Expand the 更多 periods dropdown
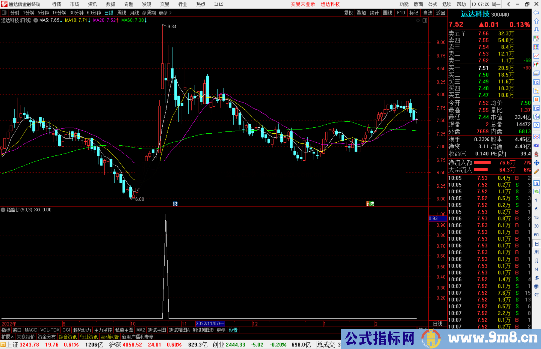The image size is (541, 349). [165, 13]
